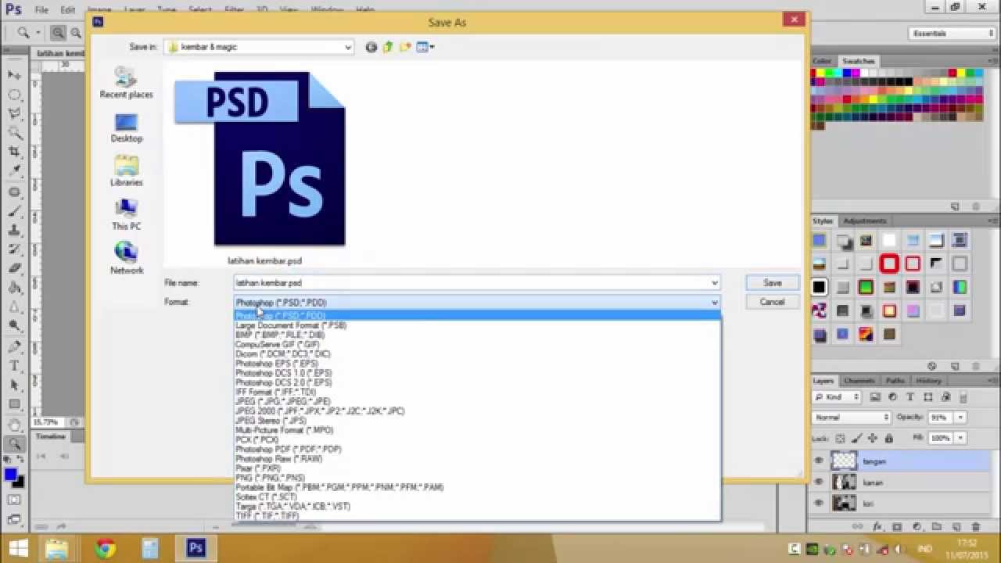Screen dimensions: 1001x563
Task: Select the Elliptical Marquee tool
Action: point(14,95)
